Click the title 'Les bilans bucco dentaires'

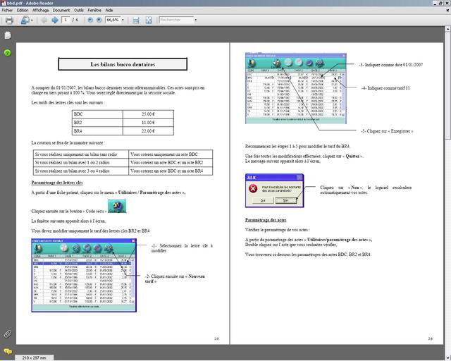pyautogui.click(x=123, y=64)
